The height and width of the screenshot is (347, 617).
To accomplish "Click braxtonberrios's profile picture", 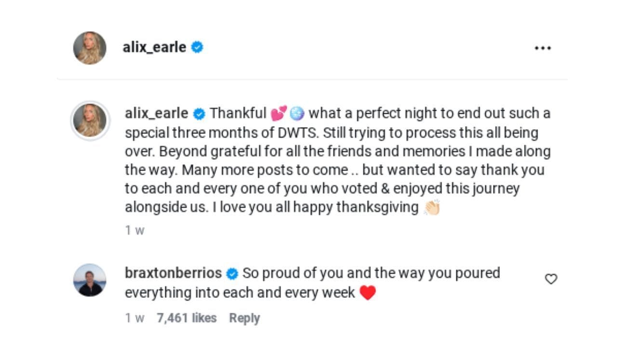I will [x=90, y=281].
